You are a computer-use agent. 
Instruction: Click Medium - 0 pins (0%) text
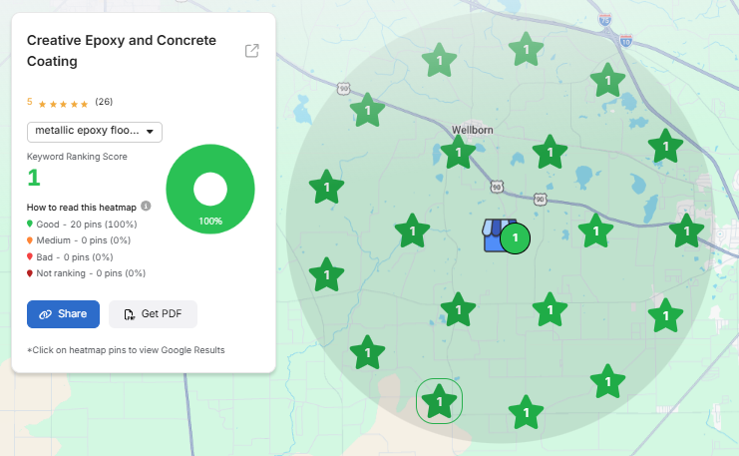84,240
